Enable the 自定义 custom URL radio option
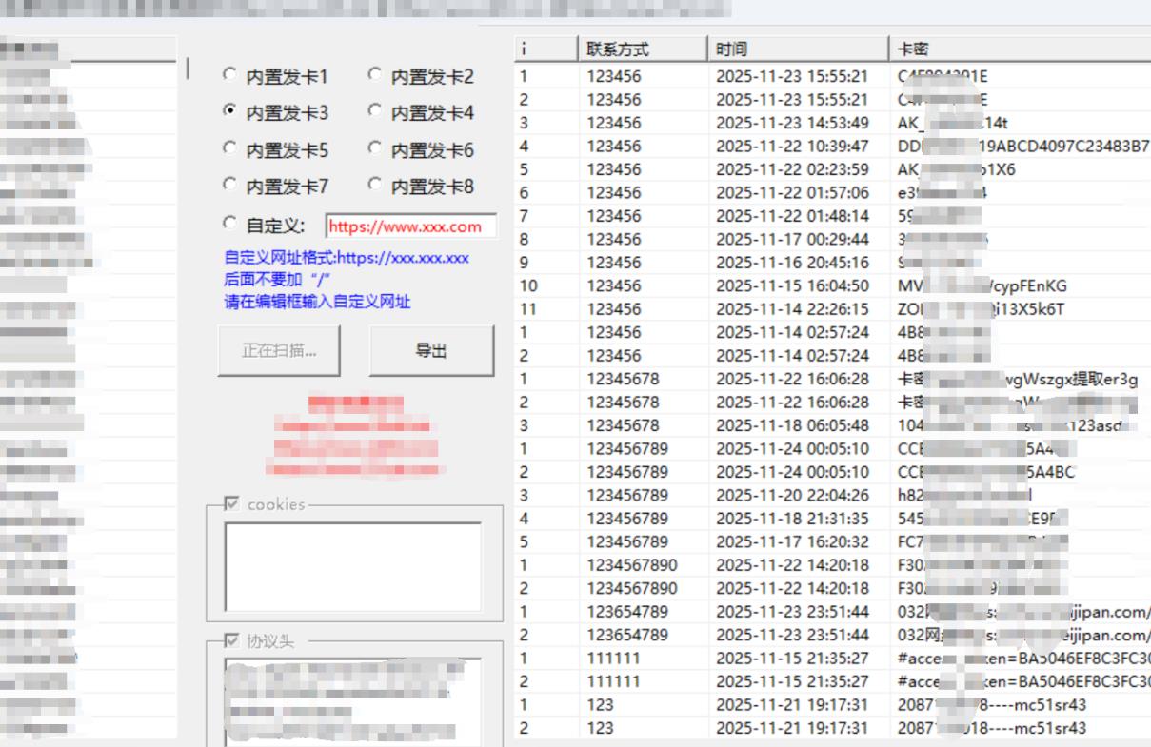 click(x=229, y=224)
